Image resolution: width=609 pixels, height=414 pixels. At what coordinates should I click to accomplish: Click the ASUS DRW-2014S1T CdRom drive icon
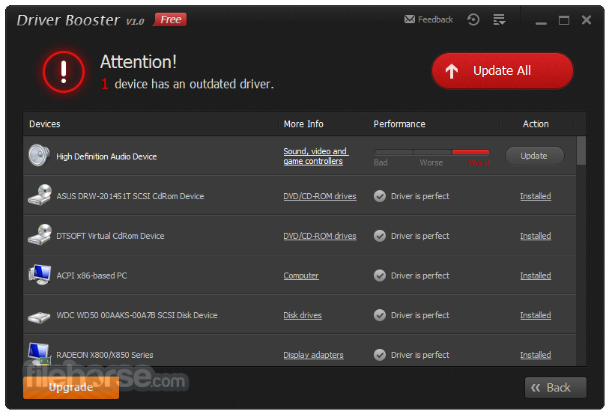(x=40, y=195)
